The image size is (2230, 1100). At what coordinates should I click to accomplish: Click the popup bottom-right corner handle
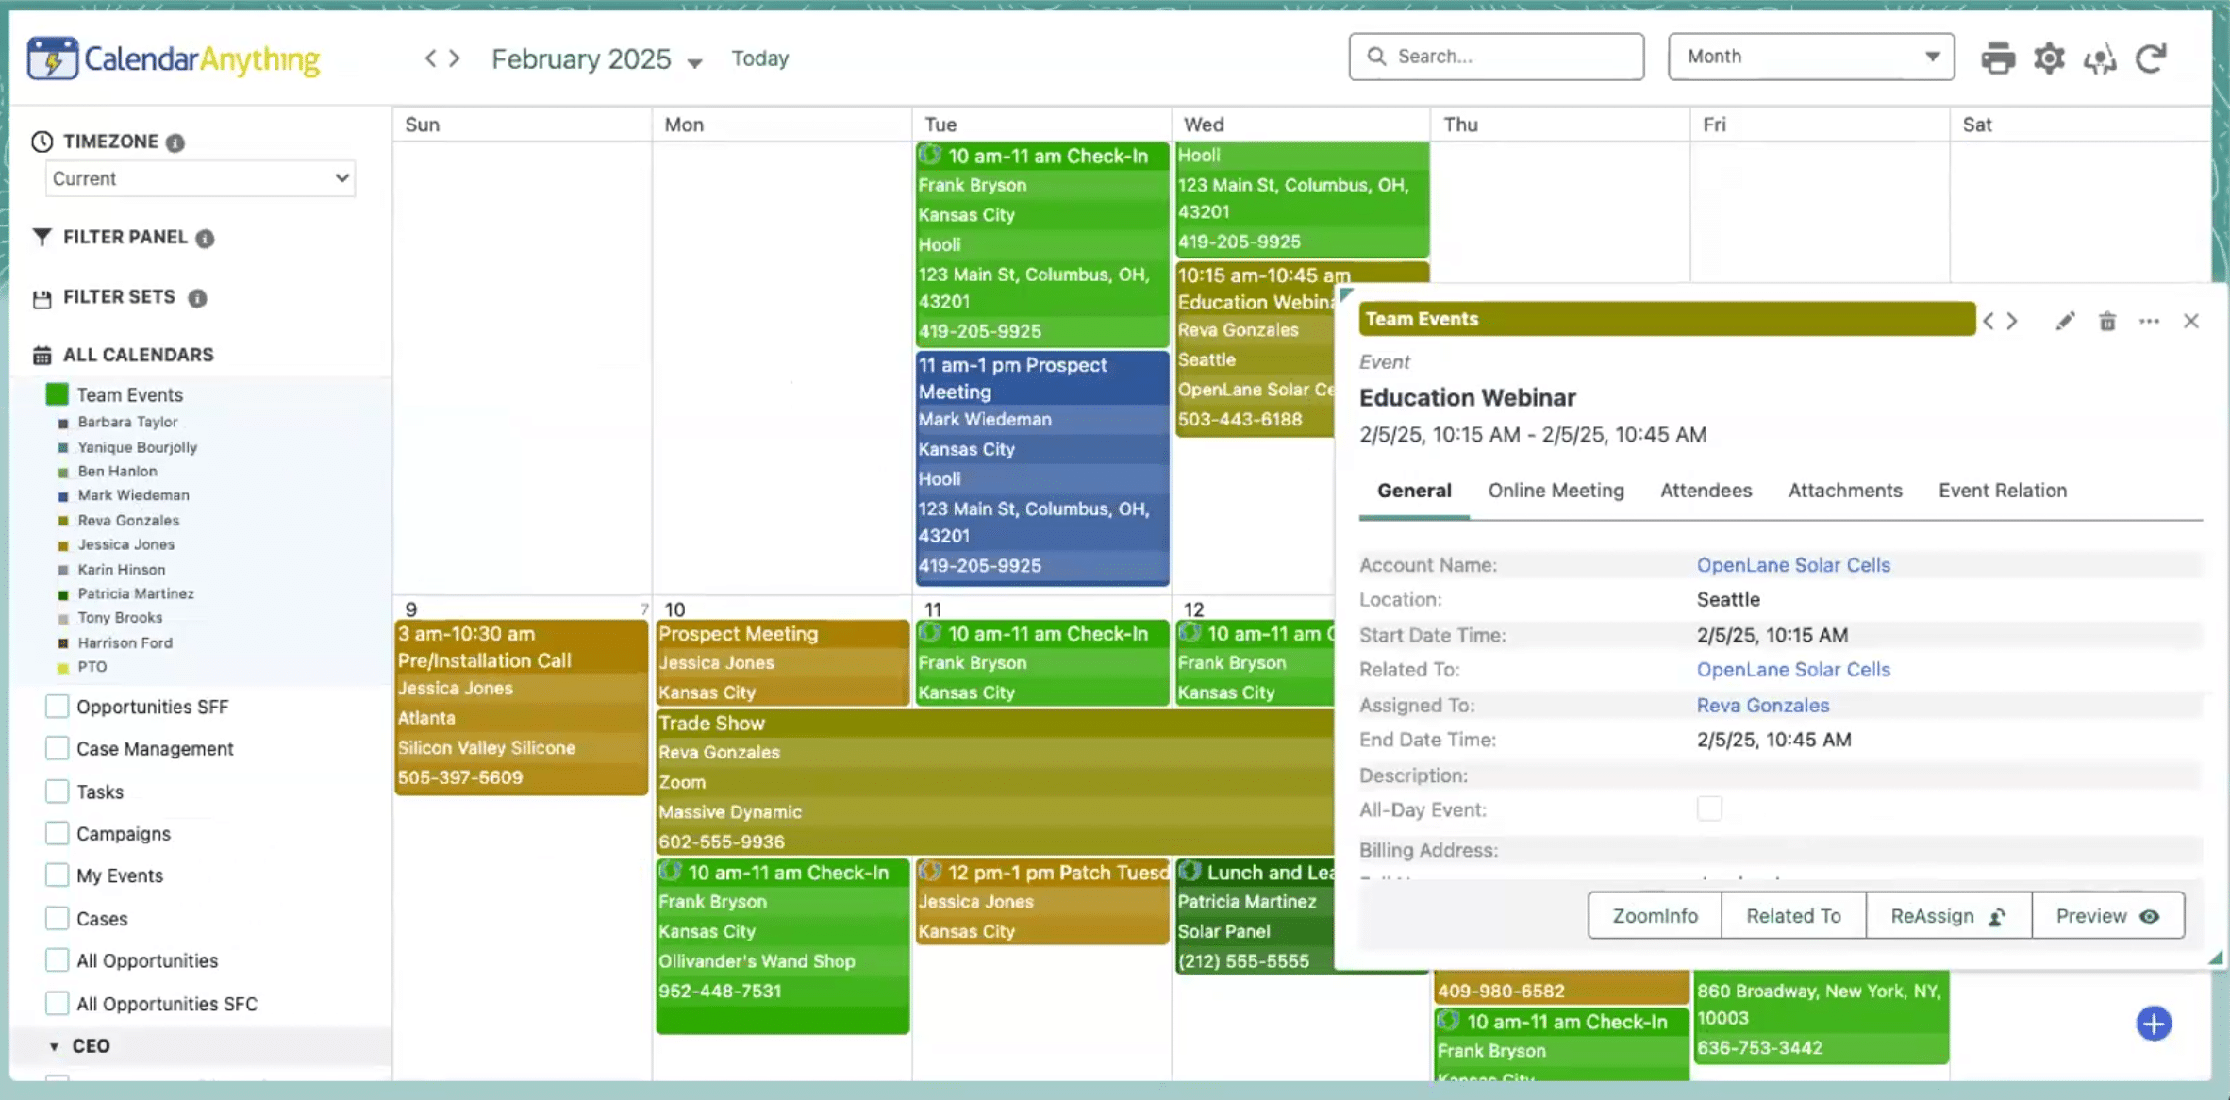(2215, 958)
